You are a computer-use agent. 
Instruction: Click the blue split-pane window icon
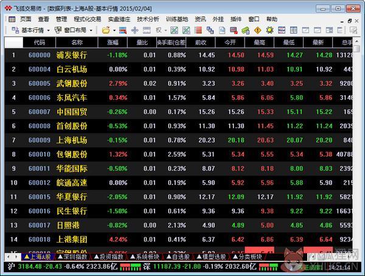(x=294, y=30)
